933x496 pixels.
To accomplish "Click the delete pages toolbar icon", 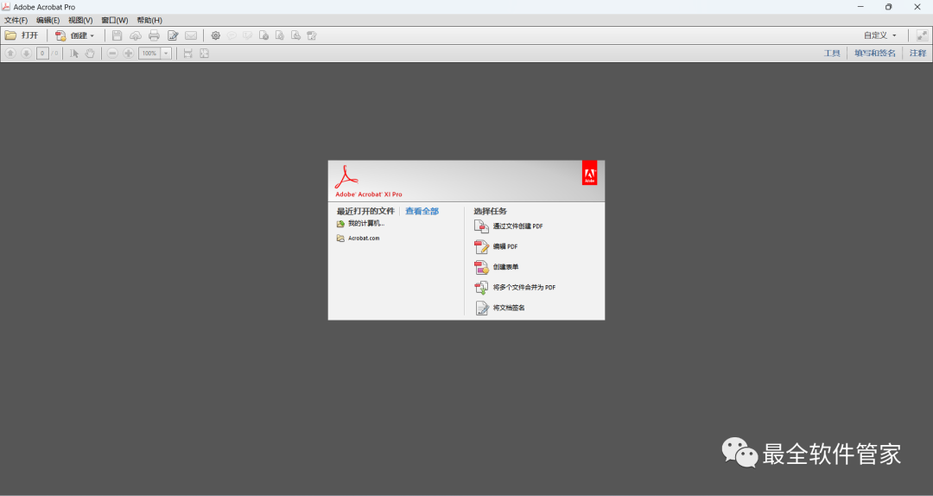I will tap(263, 35).
